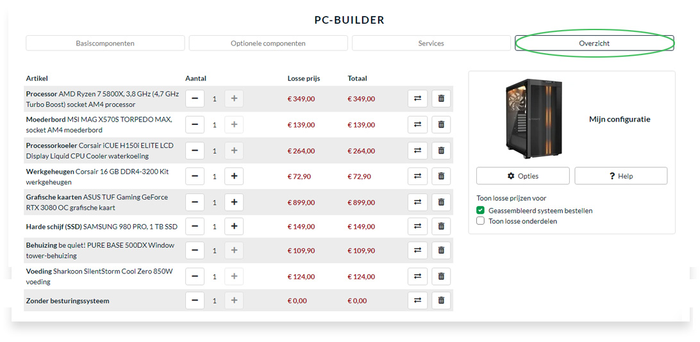Swap the MSI MAG X570S moederbord component

(x=417, y=125)
